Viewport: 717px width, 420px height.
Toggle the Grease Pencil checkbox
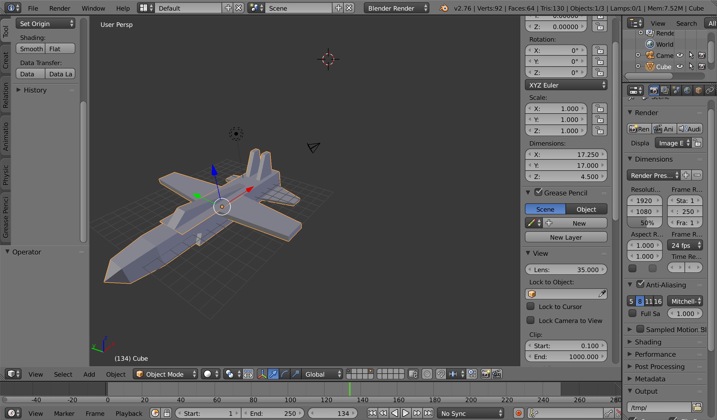tap(539, 193)
